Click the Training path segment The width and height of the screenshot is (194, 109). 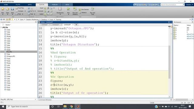click(58, 19)
